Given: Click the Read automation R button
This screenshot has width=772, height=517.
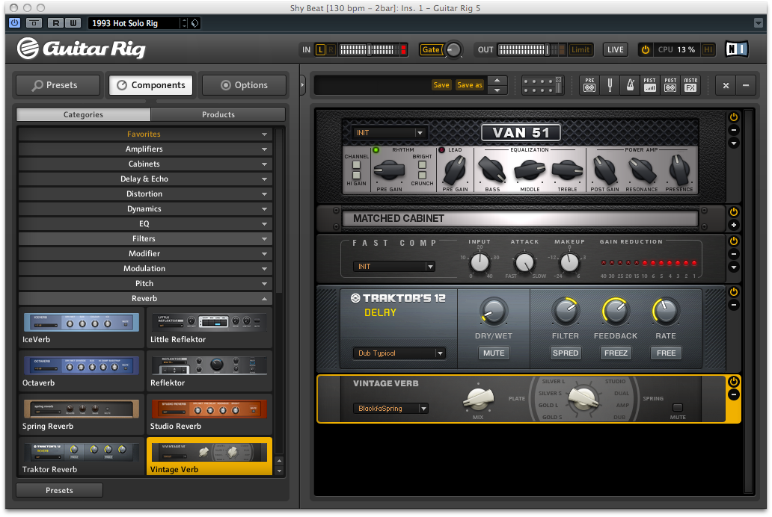Looking at the screenshot, I should [55, 22].
